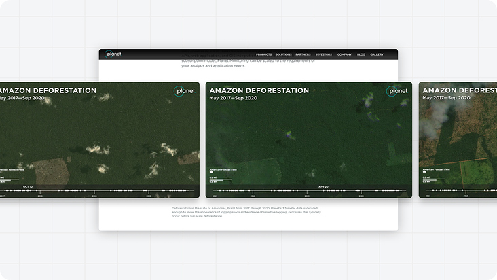Click the OCT 10 date marker on left card
The width and height of the screenshot is (497, 280).
pyautogui.click(x=28, y=187)
